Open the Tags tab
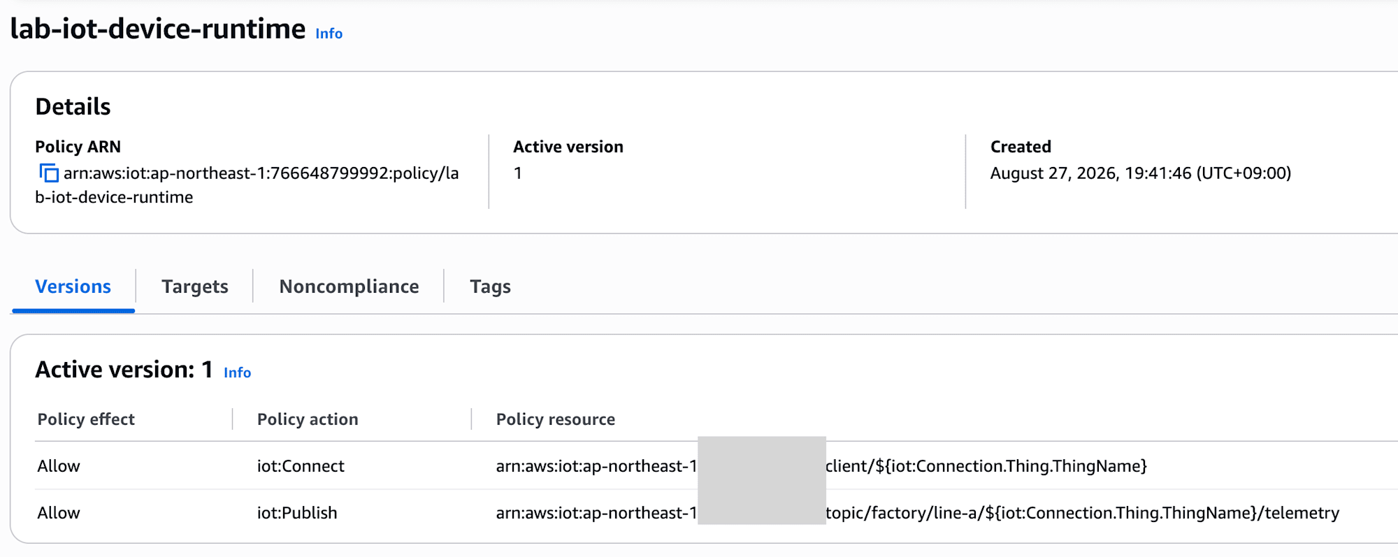The width and height of the screenshot is (1398, 557). coord(490,287)
